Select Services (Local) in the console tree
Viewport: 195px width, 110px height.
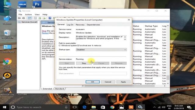29,22
